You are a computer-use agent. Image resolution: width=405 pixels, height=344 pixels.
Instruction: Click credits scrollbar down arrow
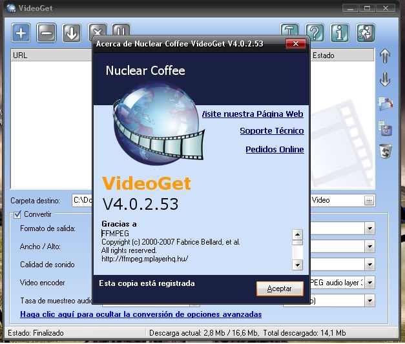(297, 265)
